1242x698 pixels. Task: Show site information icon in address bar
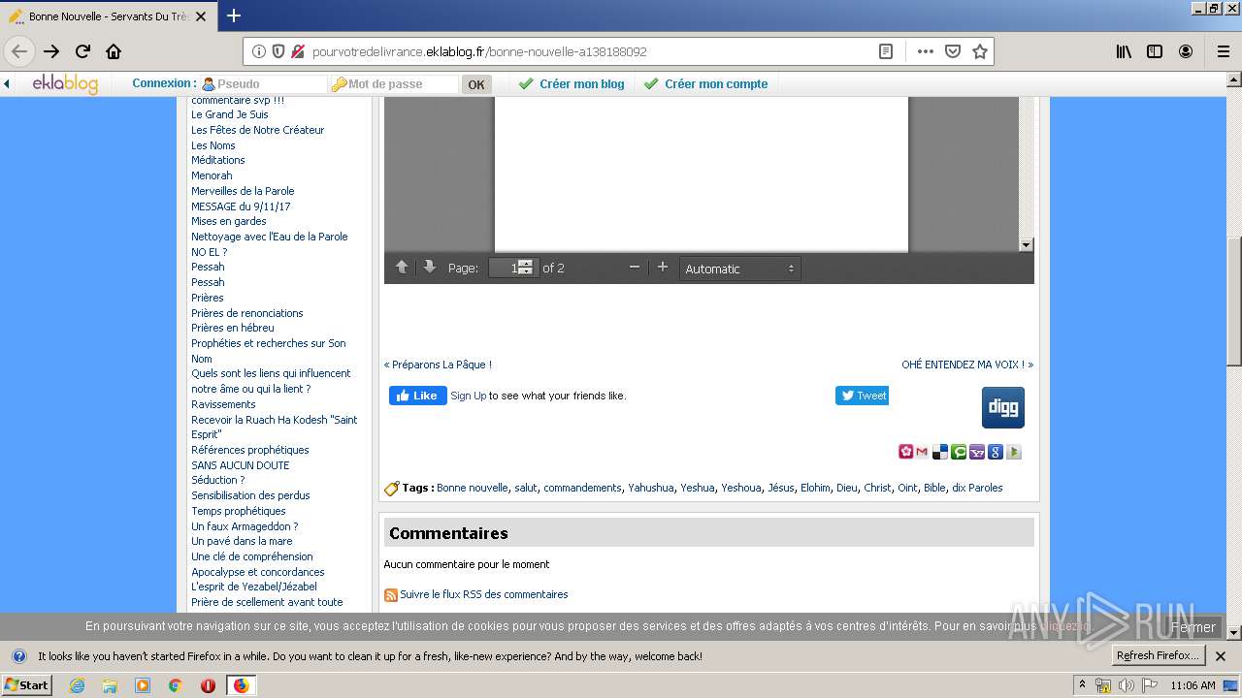point(259,51)
